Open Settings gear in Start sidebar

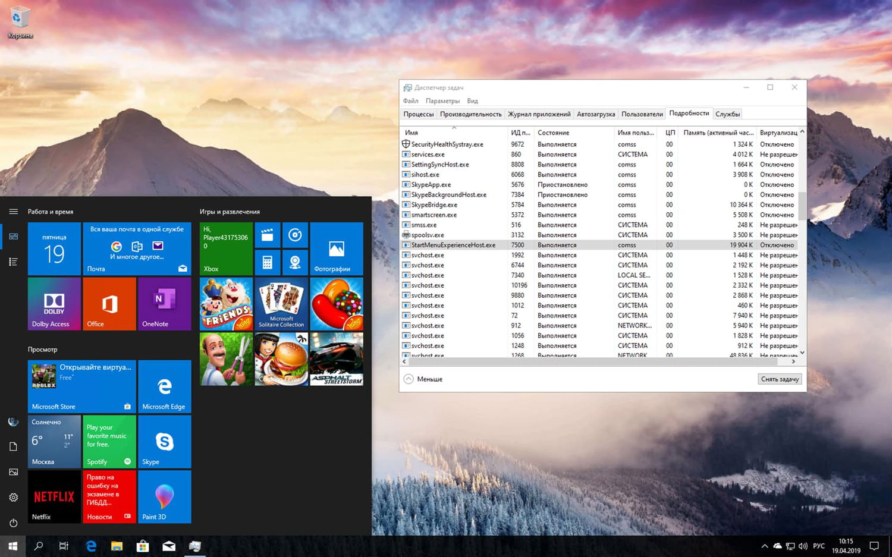coord(13,498)
